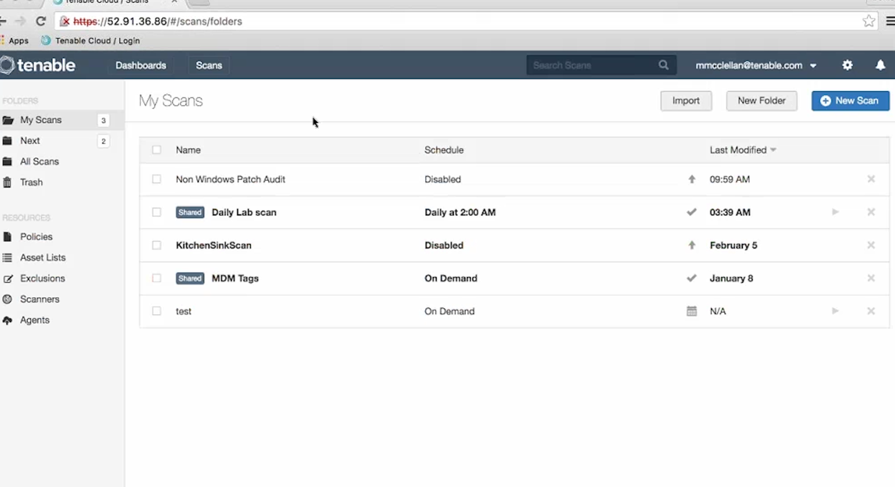Sort by the Last Modified column arrow
The image size is (895, 487).
773,150
